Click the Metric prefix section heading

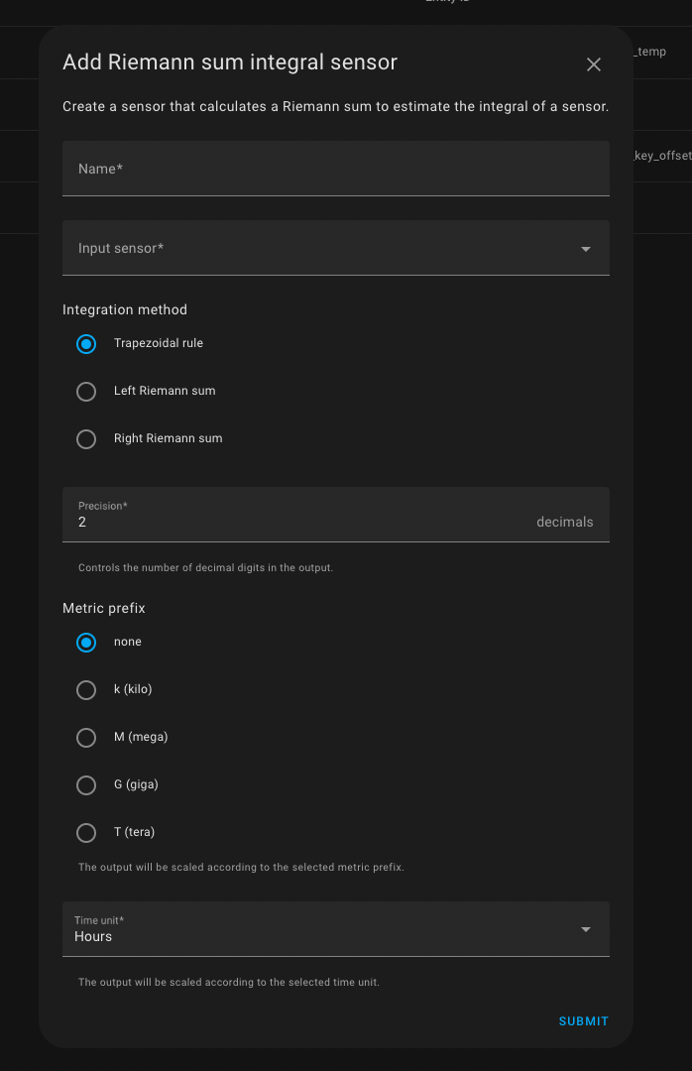pyautogui.click(x=103, y=608)
